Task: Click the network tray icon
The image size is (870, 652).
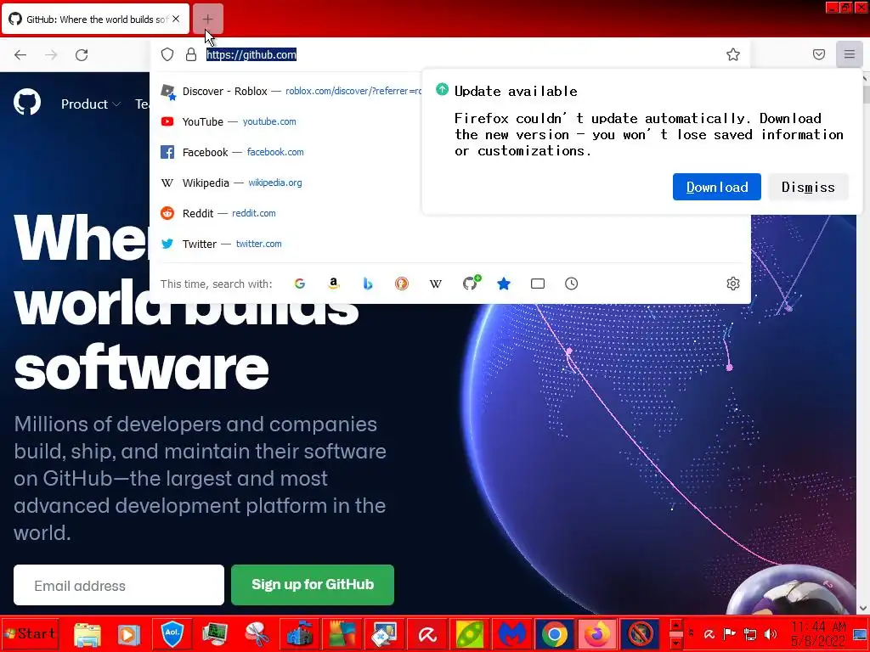Action: [x=749, y=633]
